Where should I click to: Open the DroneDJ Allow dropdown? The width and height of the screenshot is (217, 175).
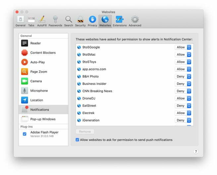click(183, 98)
